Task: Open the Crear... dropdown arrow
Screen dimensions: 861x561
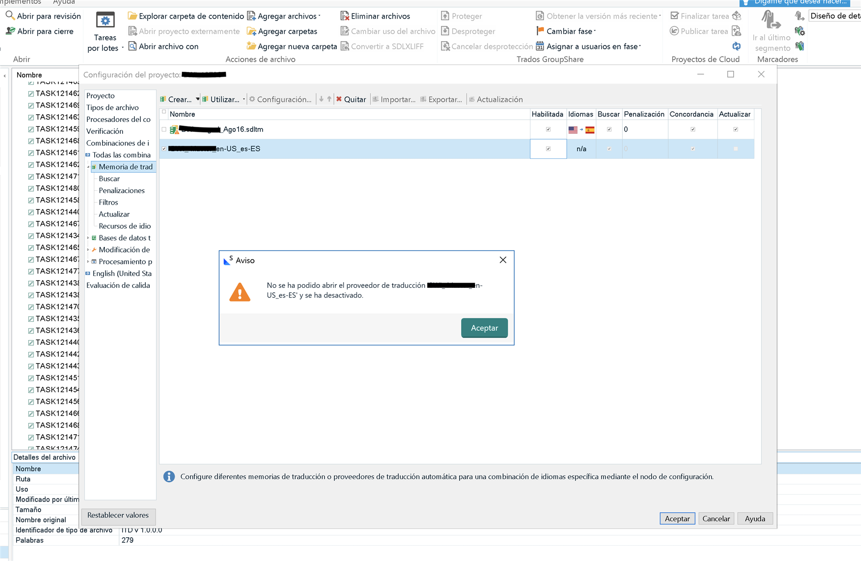Action: (197, 99)
